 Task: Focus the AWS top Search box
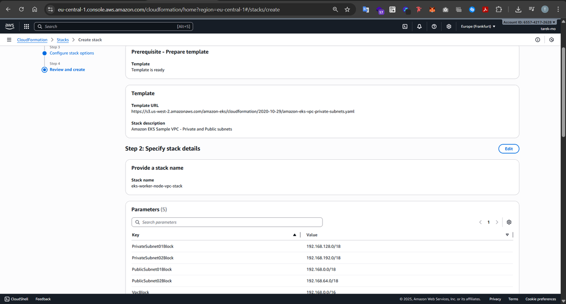114,26
